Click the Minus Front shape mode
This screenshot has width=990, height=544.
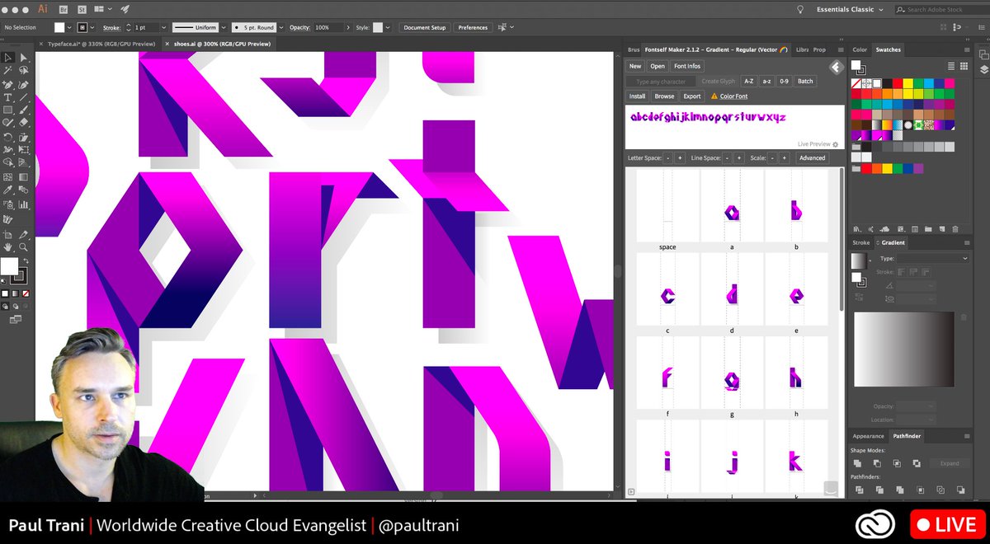[877, 463]
